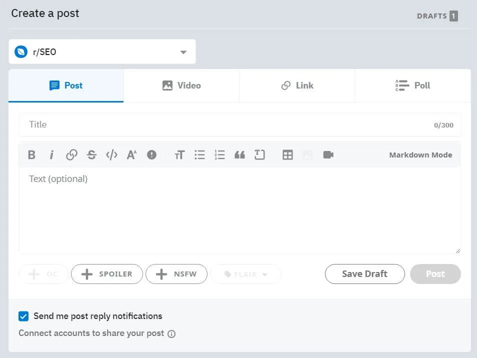Switch to Markdown Mode

pos(420,155)
